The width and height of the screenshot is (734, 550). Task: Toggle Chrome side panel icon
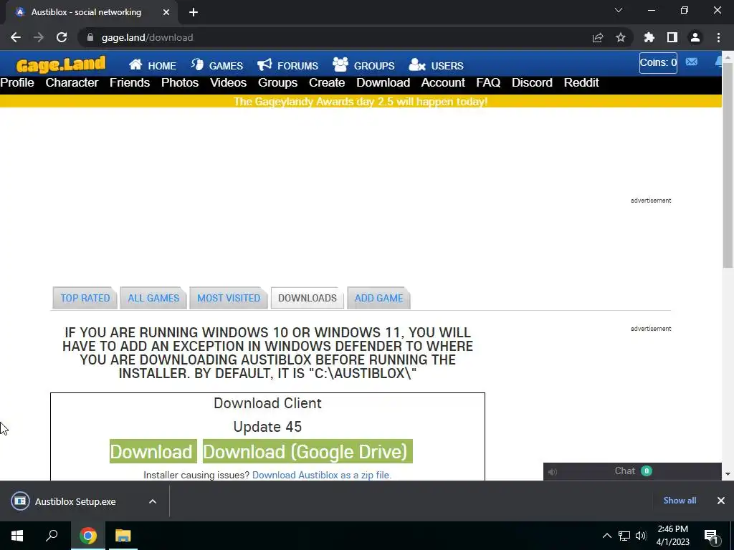coord(672,37)
